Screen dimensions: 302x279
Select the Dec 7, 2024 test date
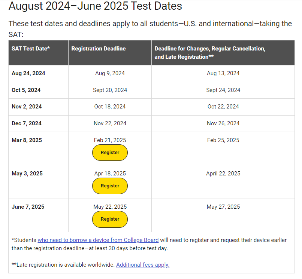click(27, 123)
